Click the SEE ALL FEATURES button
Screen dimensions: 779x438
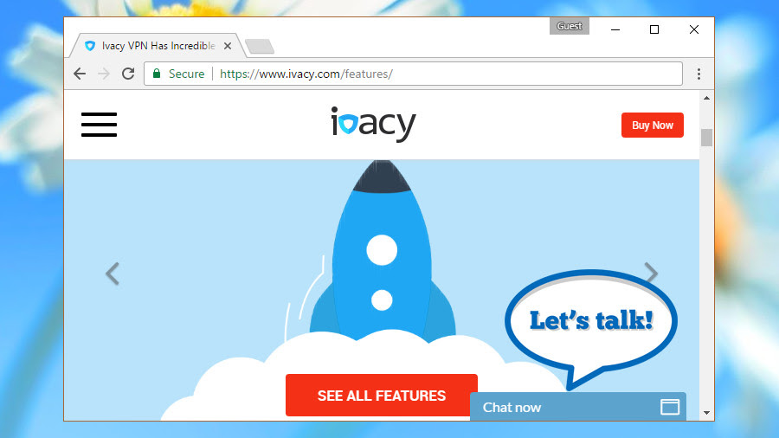[x=382, y=396]
